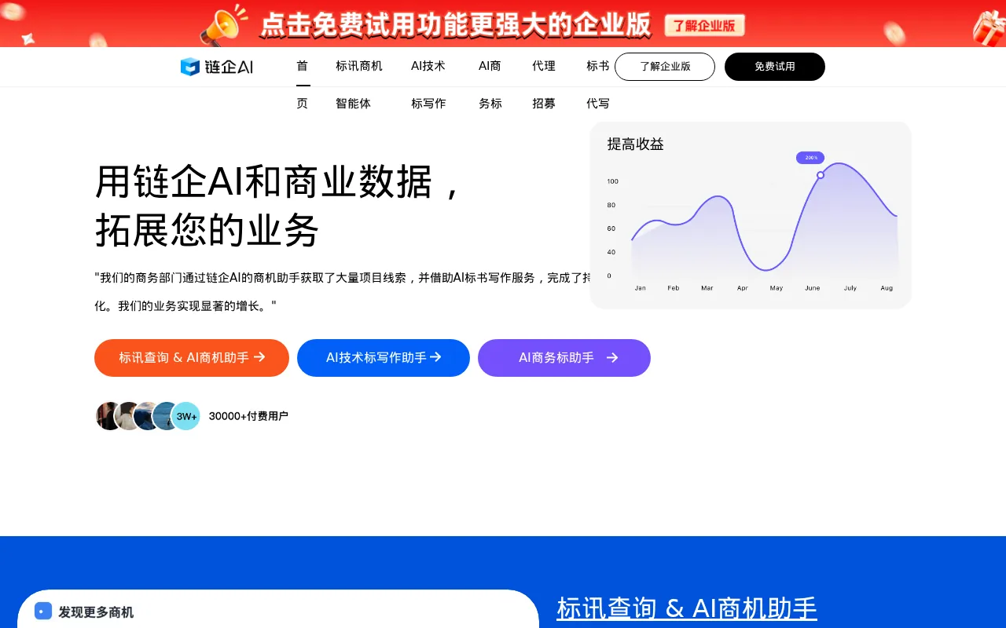
Task: Click the 30000+付费用户 text
Action: (x=248, y=416)
